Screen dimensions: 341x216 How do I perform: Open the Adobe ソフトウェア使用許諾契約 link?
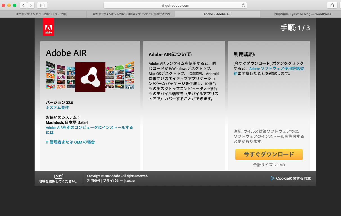pos(269,71)
